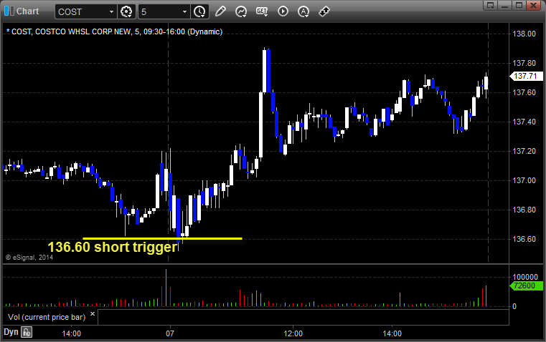The height and width of the screenshot is (342, 546).
Task: Click the 136.60 price axis label
Action: 524,239
